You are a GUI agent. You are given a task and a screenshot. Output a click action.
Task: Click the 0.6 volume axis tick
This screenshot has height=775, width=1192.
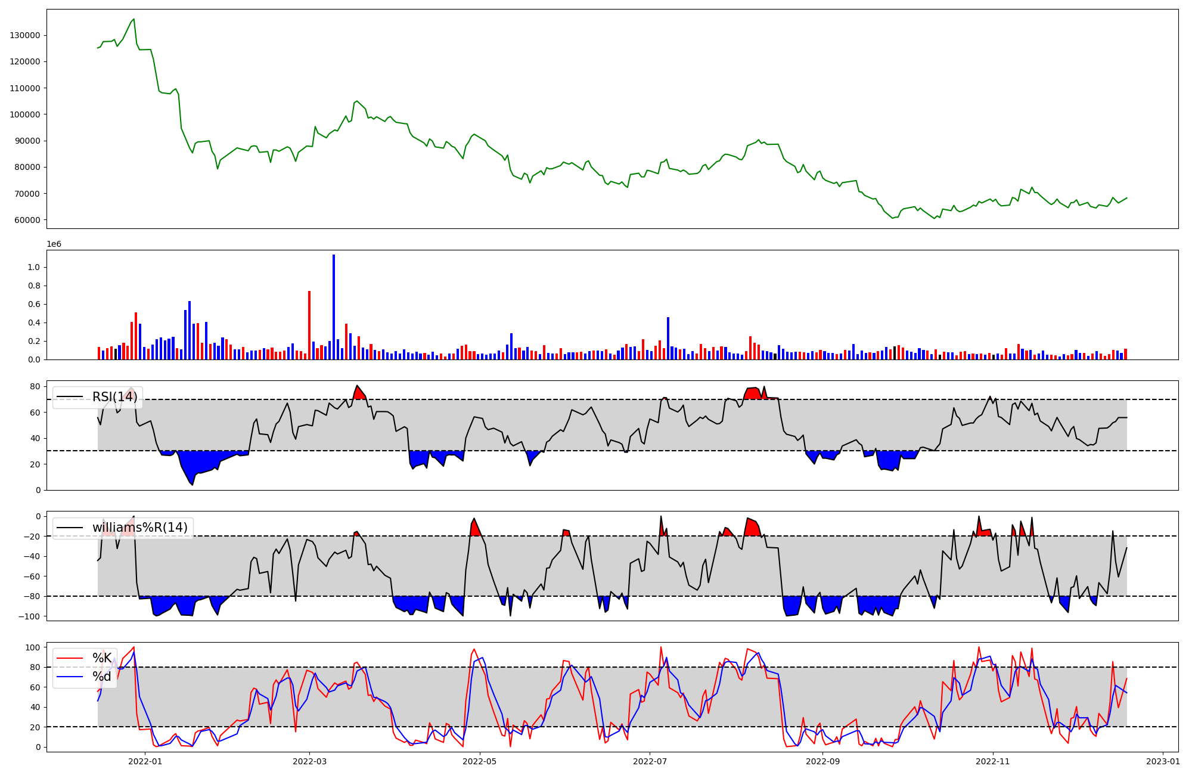tap(34, 304)
